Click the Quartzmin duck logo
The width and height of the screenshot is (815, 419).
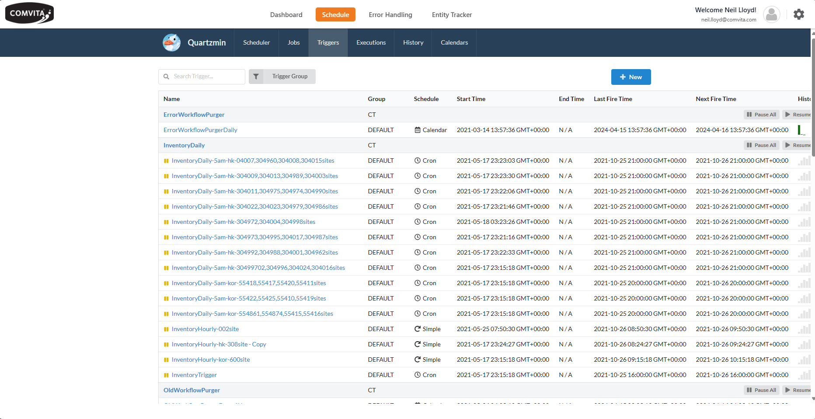point(171,42)
